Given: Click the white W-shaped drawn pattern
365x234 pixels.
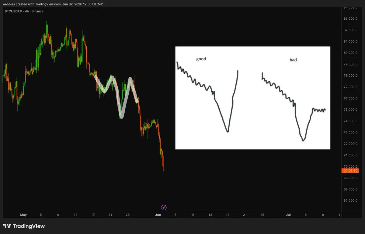Looking at the screenshot, I should [117, 96].
